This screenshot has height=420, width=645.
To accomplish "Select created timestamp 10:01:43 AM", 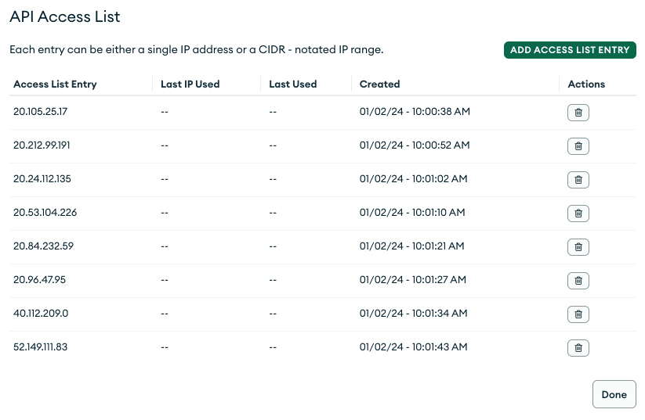I will (414, 347).
